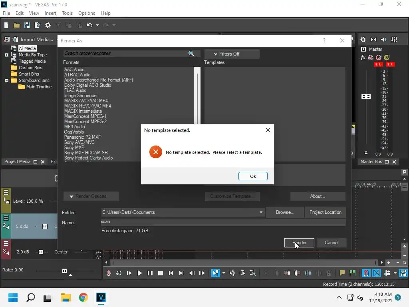Click the Project Location button

click(325, 213)
